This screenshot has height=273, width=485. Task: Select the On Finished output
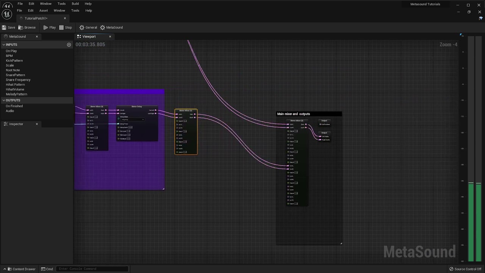click(x=14, y=106)
